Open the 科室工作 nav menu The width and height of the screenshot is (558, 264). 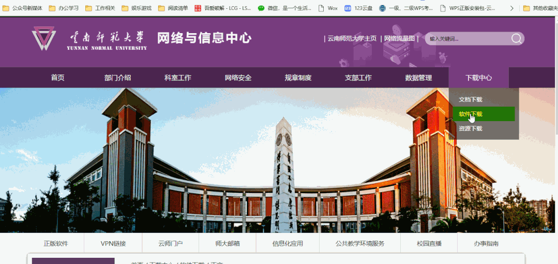[177, 78]
